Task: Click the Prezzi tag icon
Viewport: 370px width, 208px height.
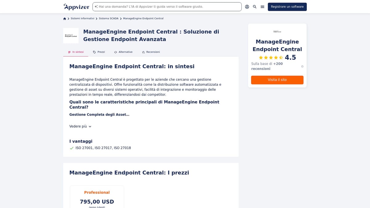Action: click(94, 52)
